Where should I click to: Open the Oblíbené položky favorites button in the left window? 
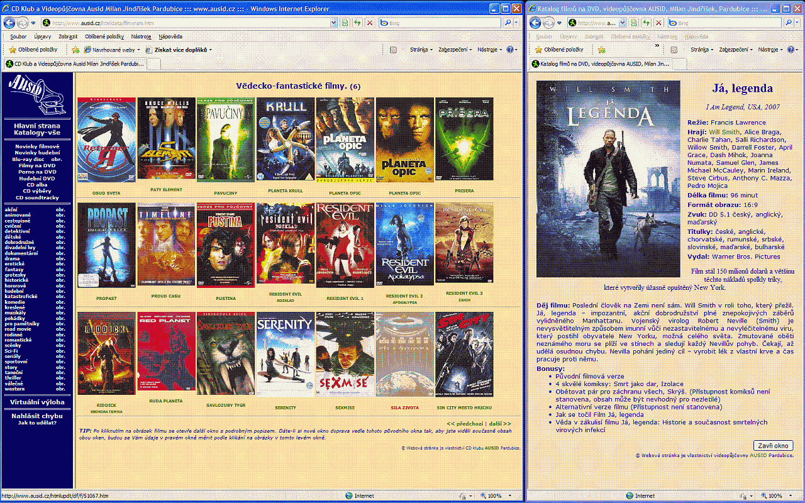33,50
